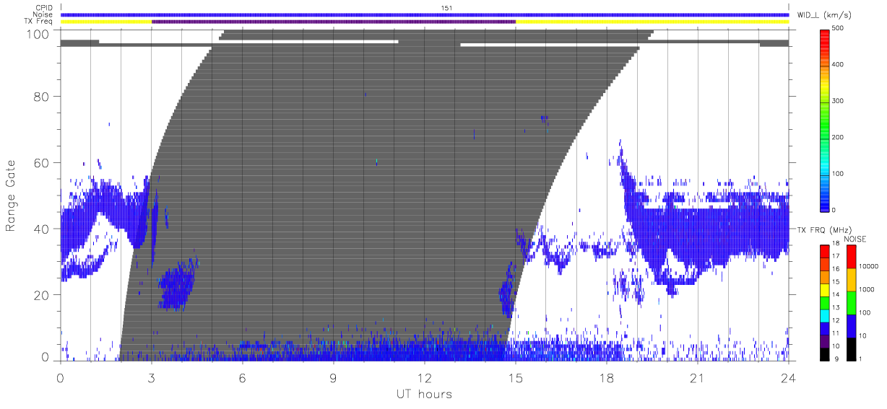Click the purple segment of TX Freq strip
887x409 pixels.
pos(334,22)
